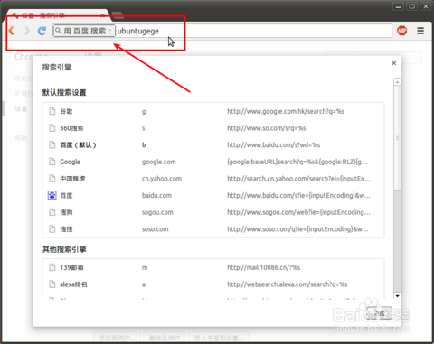The height and width of the screenshot is (344, 434).
Task: Open the Adblock Plus extension icon
Action: point(401,31)
